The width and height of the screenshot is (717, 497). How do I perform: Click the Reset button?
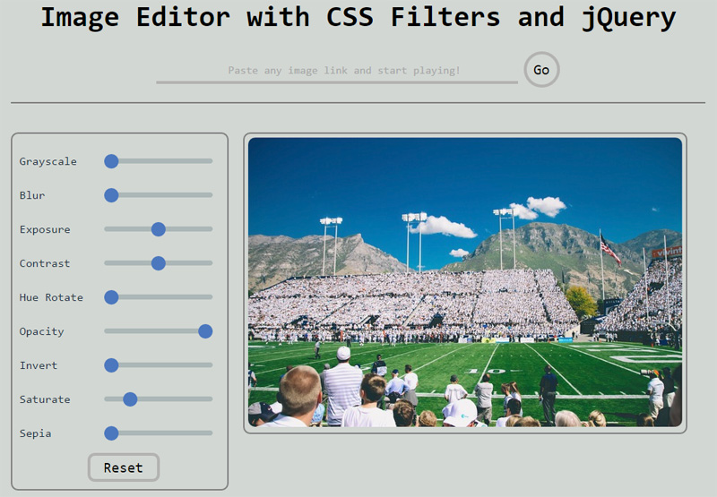[x=124, y=467]
